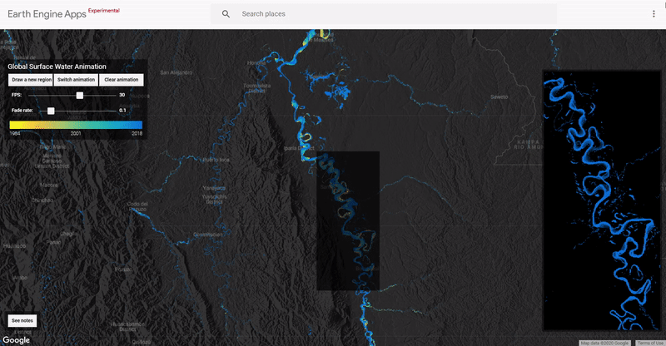Click the search magnifier icon
Screen dimensions: 666x346
click(226, 14)
